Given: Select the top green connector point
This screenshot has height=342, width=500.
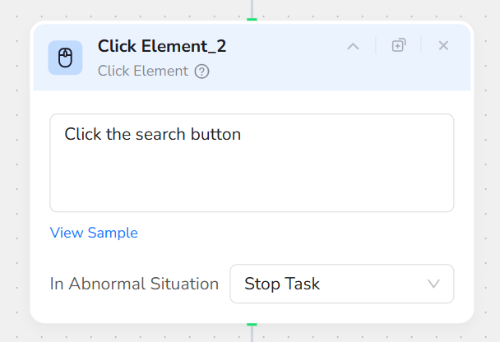Looking at the screenshot, I should point(252,19).
